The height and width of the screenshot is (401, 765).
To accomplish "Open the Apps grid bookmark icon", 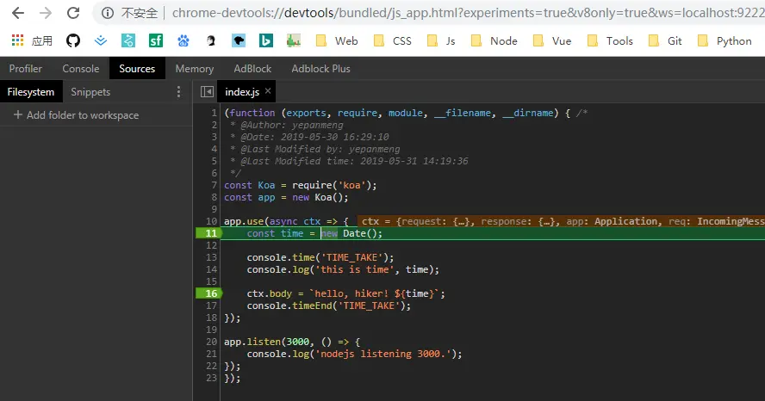I will pos(17,40).
